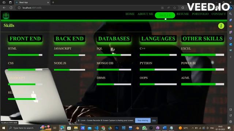Click the AI/ML skill label
This screenshot has height=131, width=234.
click(x=185, y=78)
